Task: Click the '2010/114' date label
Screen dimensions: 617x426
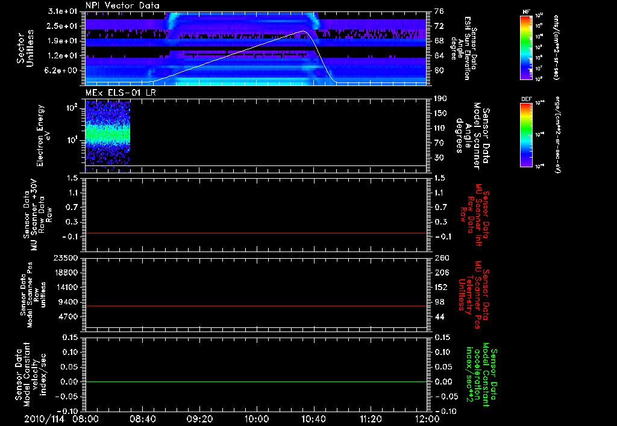Action: pyautogui.click(x=44, y=419)
